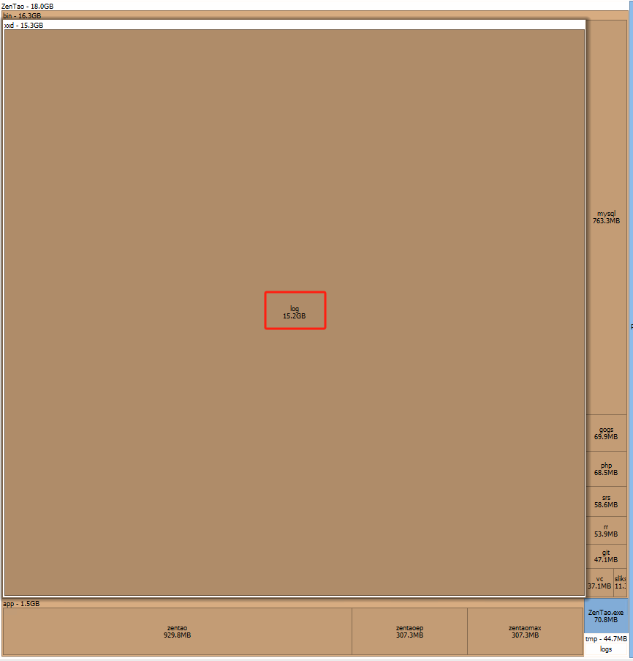The height and width of the screenshot is (661, 633).
Task: Click the gogs 69.9MB block
Action: 606,433
